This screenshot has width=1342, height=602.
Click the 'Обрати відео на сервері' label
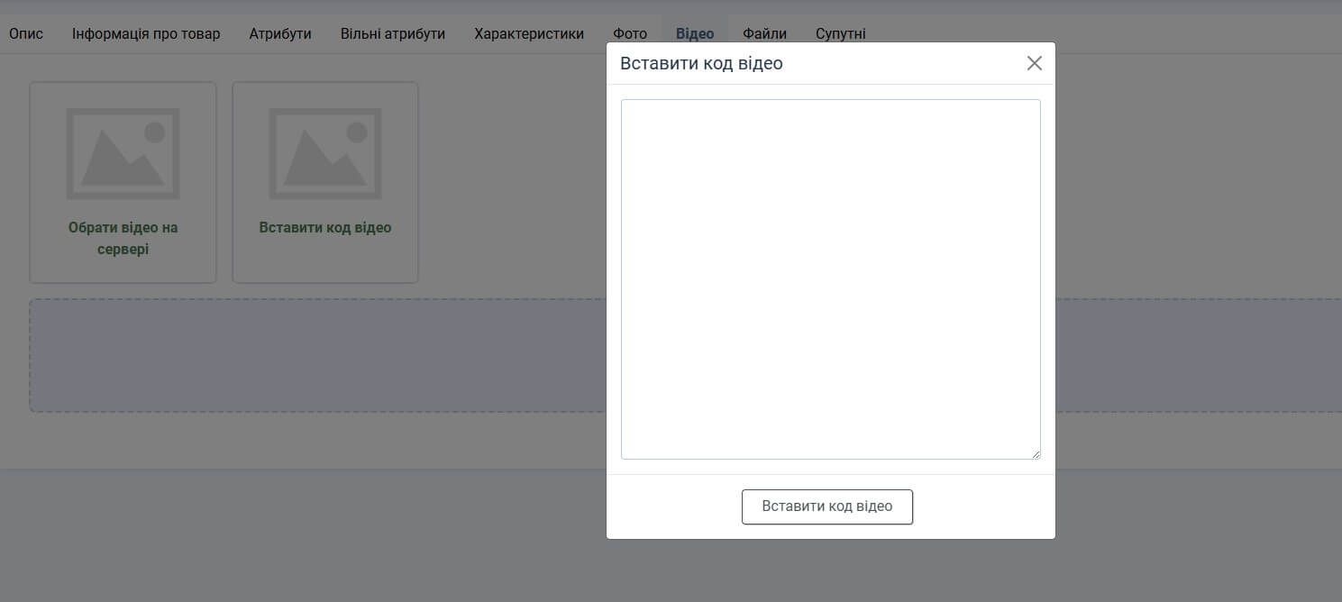click(x=123, y=238)
